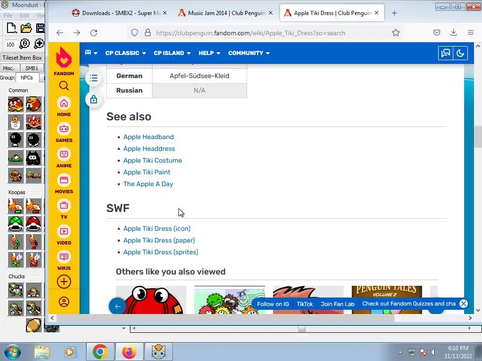Open the Moondust File menu

[8, 16]
